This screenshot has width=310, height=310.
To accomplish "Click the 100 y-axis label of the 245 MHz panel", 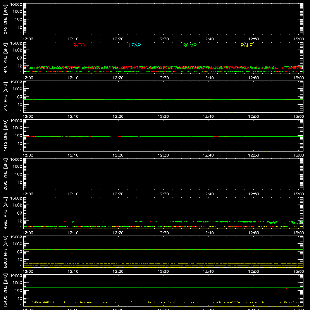I will (19, 19).
